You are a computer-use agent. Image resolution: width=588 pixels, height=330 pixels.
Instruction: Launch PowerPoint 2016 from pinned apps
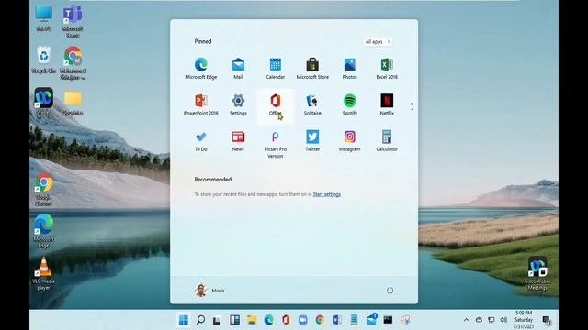point(201,104)
